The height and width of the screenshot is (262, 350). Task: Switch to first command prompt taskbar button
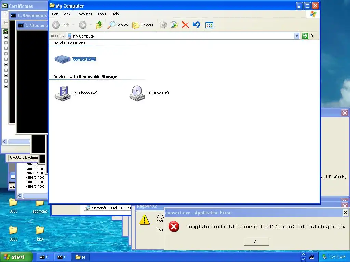click(44, 257)
